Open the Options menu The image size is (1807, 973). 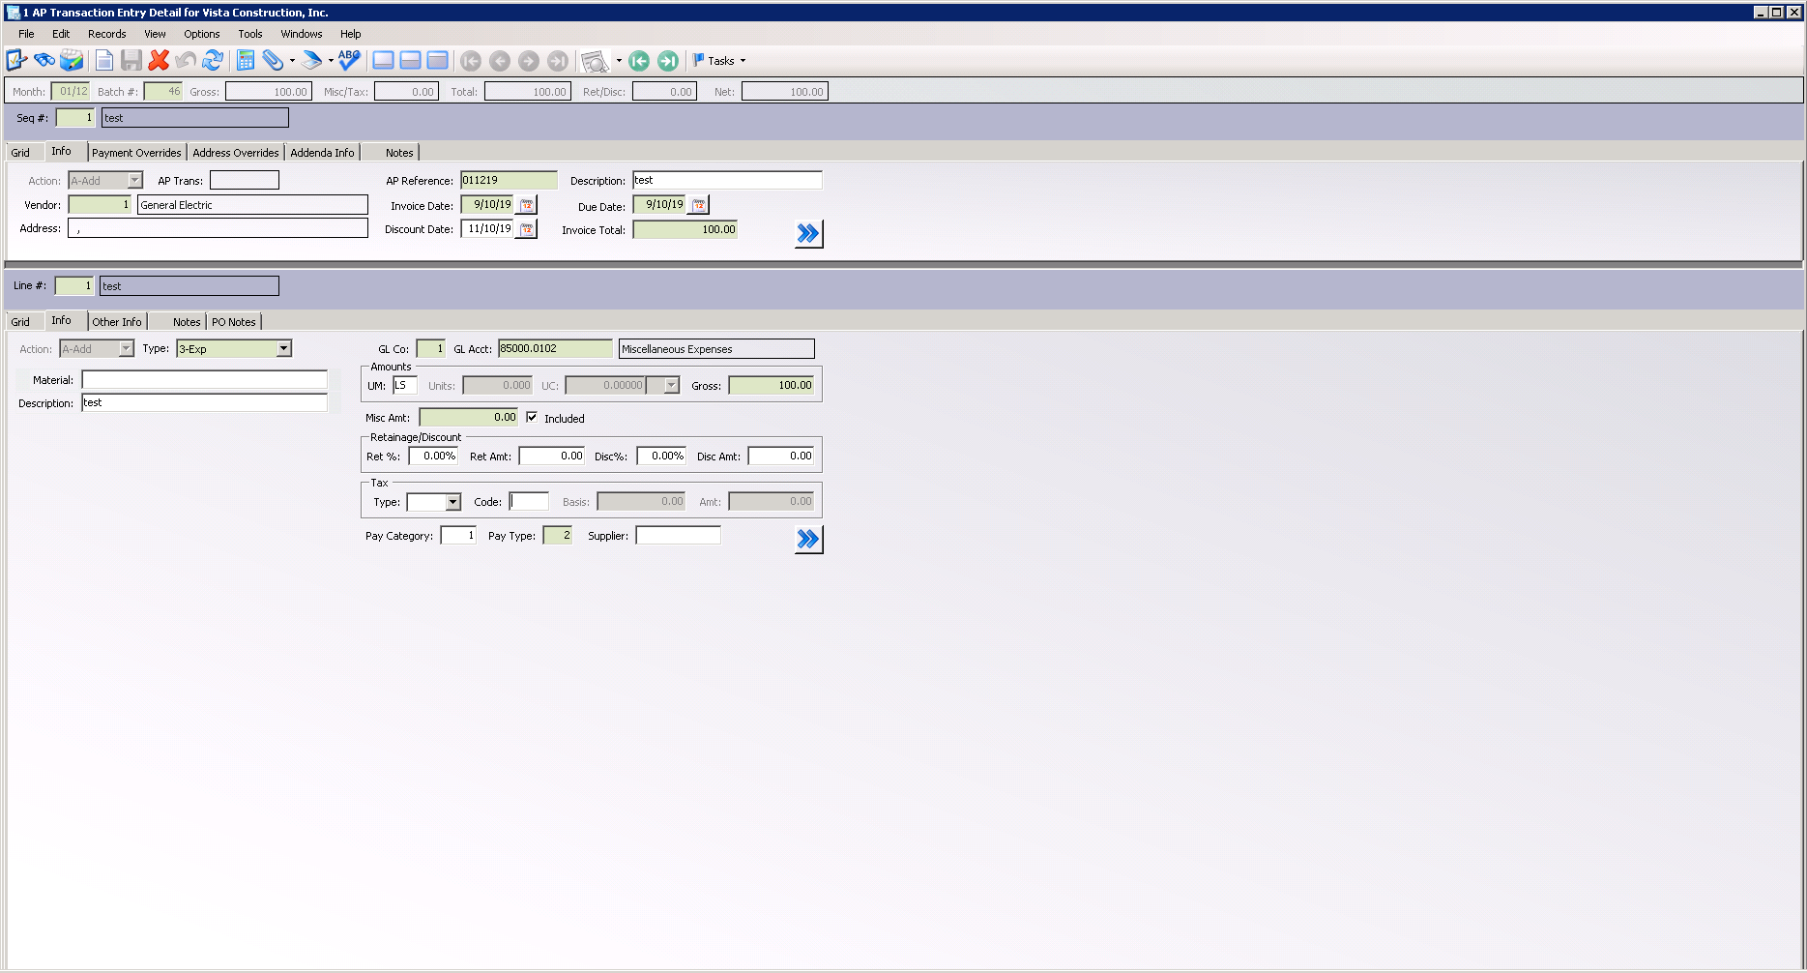pos(202,34)
